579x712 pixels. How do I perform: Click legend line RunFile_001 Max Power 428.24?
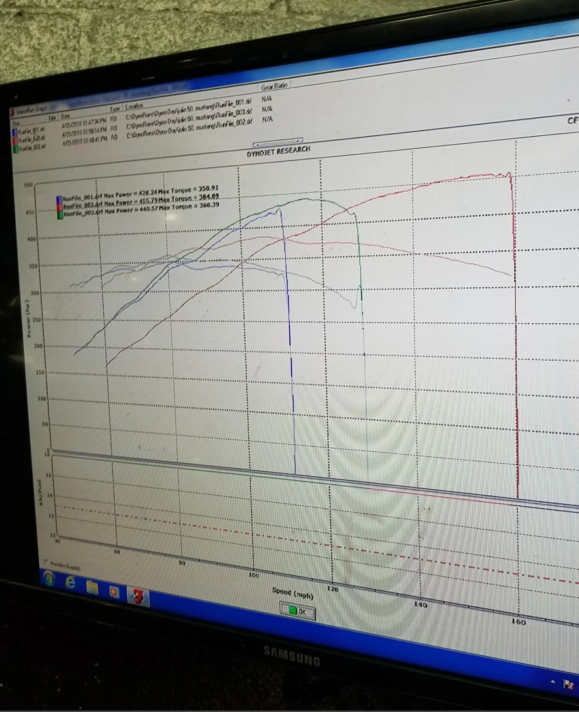[138, 193]
